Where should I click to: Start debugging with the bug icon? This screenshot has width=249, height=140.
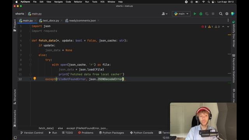201,14
